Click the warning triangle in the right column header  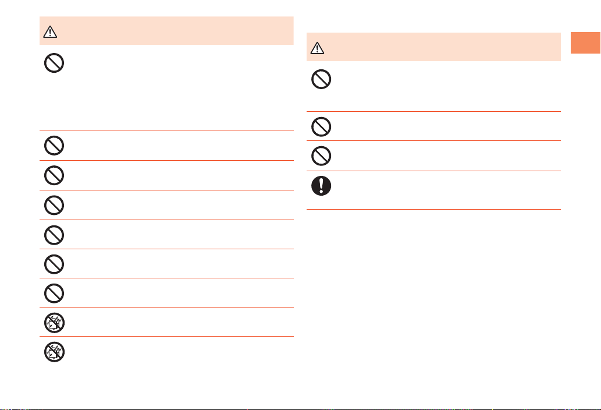(x=317, y=48)
